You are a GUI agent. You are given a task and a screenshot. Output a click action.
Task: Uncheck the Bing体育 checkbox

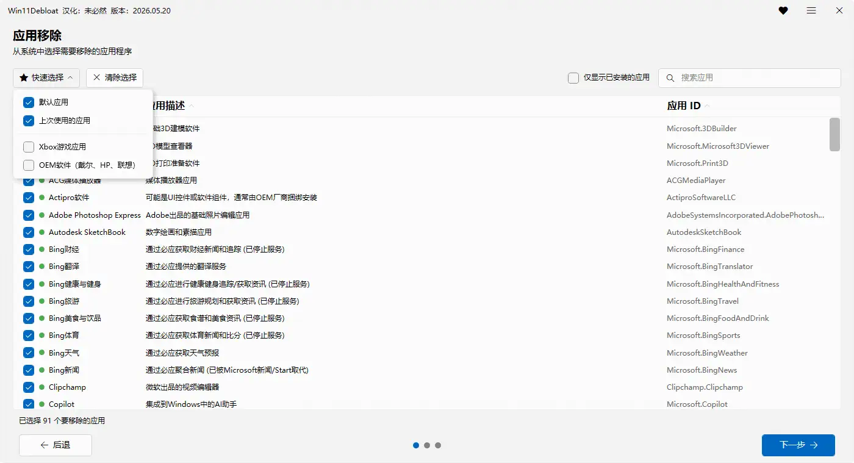pos(29,336)
